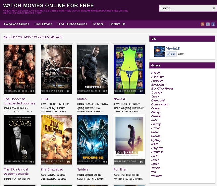The width and height of the screenshot is (217, 186).
Task: Select the Thriller genre
Action: tap(156, 168)
